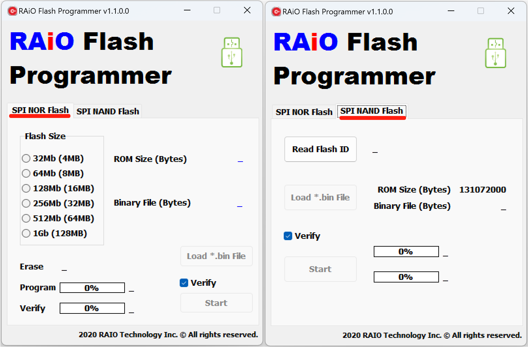Click the green USB icon in the NOR Flash window

click(x=232, y=52)
